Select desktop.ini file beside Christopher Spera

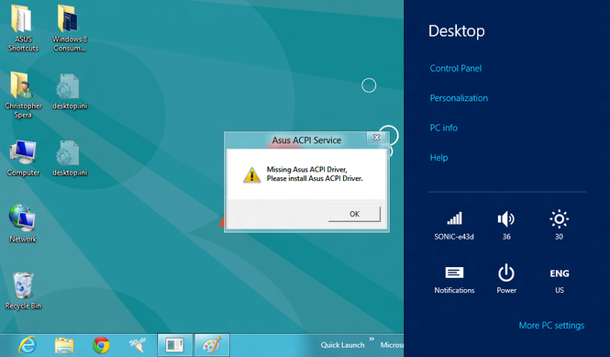click(70, 92)
